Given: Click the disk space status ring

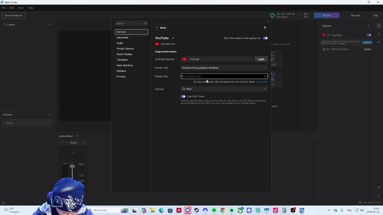Looking at the screenshot, I should tap(272, 16).
